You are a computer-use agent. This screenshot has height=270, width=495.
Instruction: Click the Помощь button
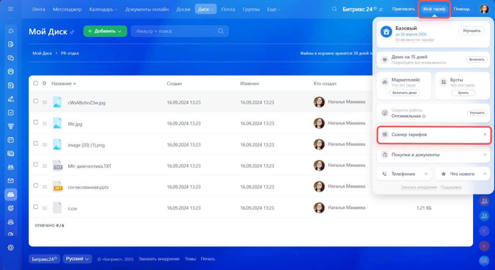point(462,9)
